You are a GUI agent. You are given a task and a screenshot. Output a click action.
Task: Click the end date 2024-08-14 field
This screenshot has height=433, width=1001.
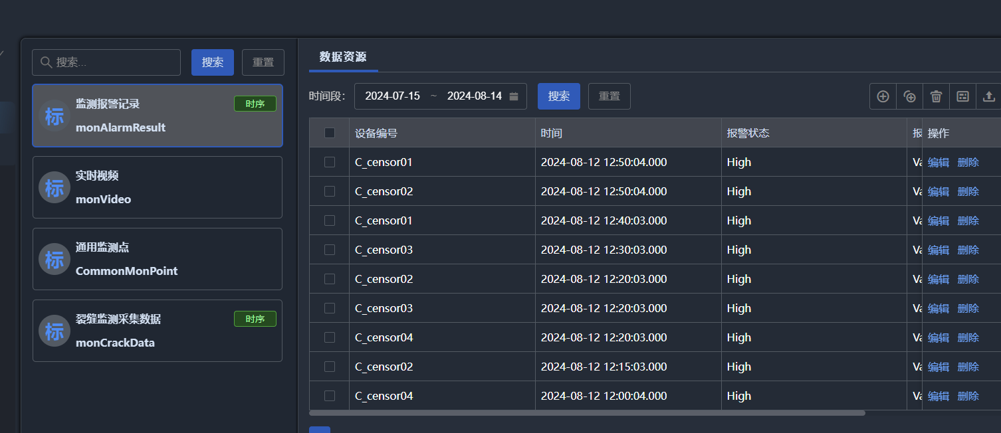pos(475,96)
